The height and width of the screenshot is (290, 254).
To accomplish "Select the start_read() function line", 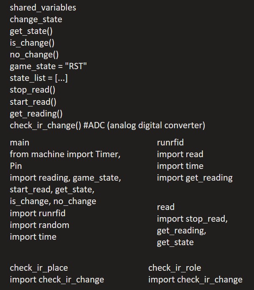I will (33, 101).
